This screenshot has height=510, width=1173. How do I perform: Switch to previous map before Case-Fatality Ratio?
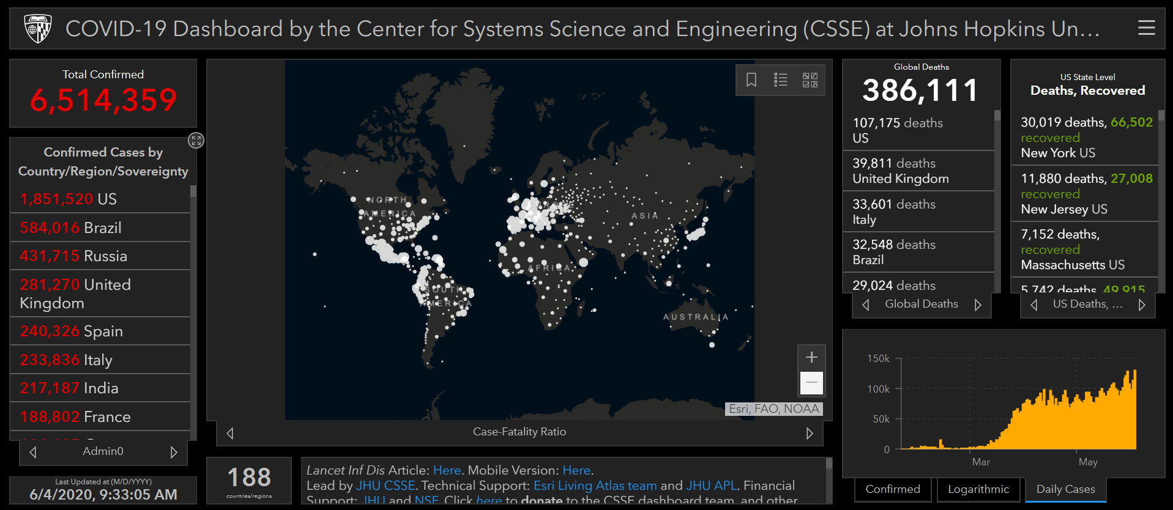(x=230, y=433)
